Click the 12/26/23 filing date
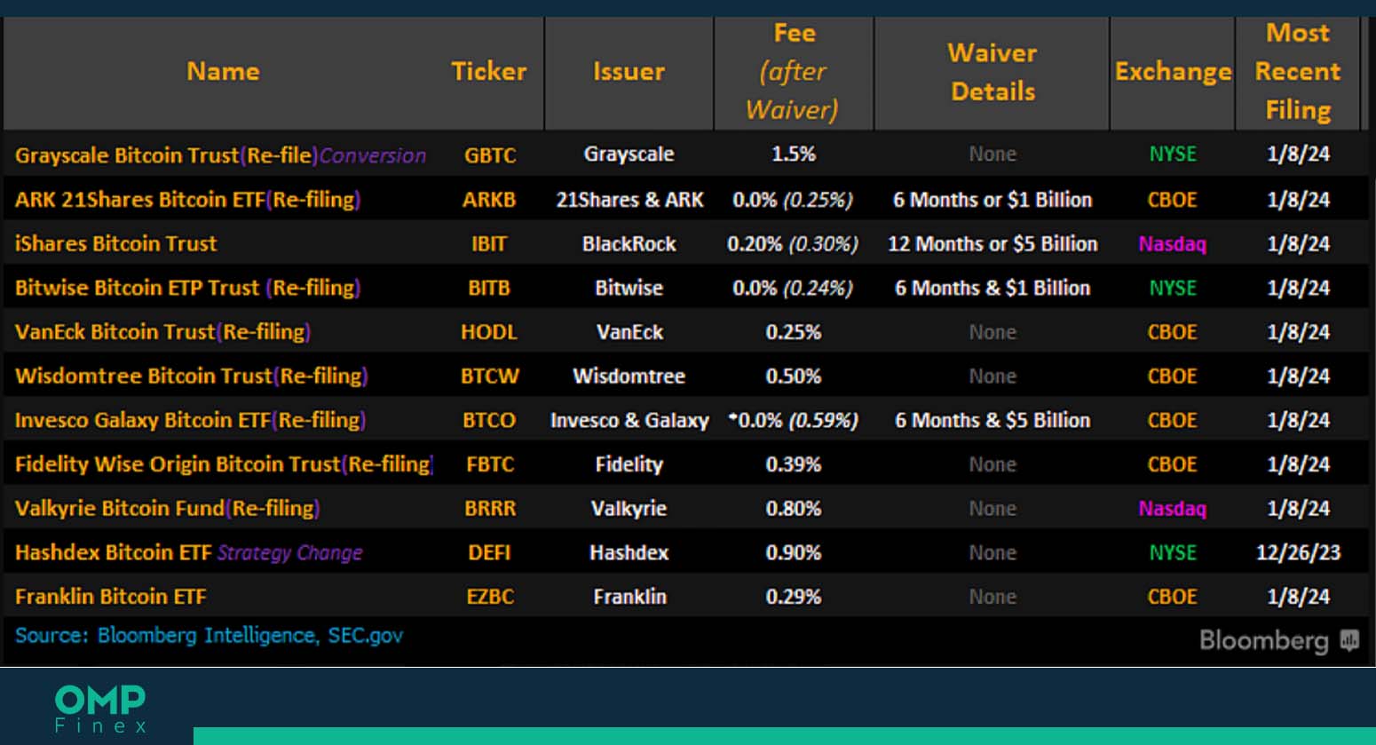1376x745 pixels. point(1298,552)
